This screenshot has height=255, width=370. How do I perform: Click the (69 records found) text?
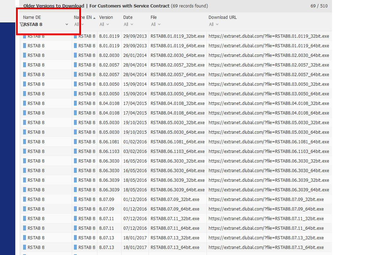[x=189, y=6]
